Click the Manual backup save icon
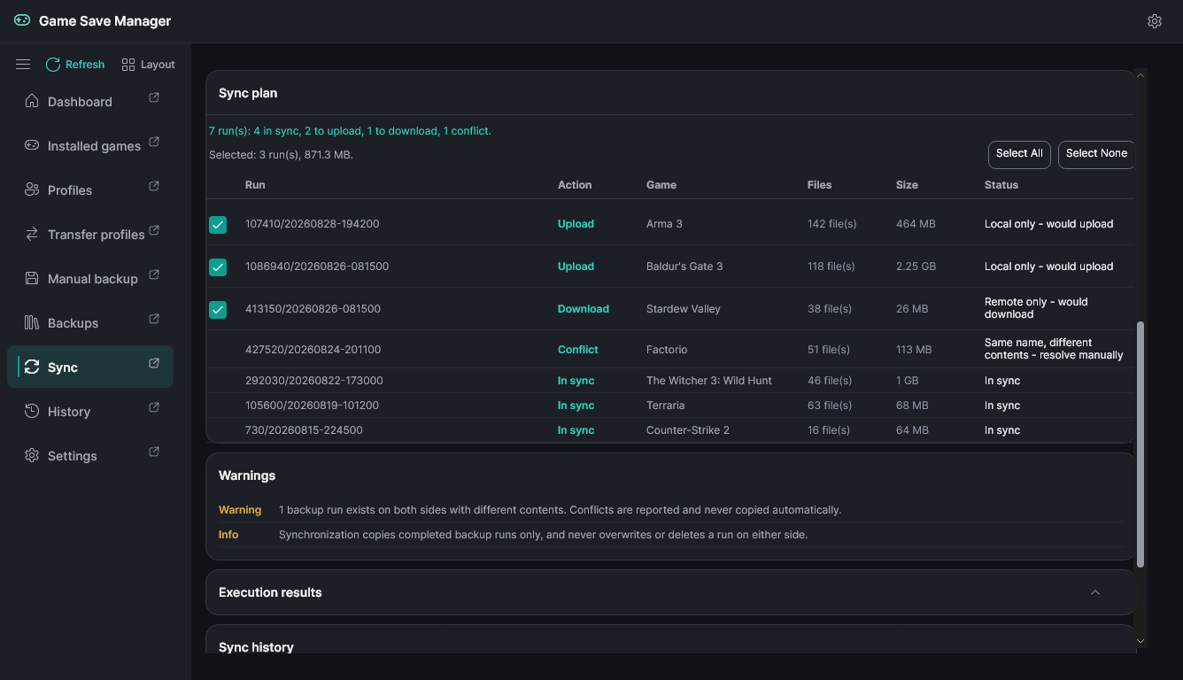The height and width of the screenshot is (680, 1183). [x=32, y=278]
